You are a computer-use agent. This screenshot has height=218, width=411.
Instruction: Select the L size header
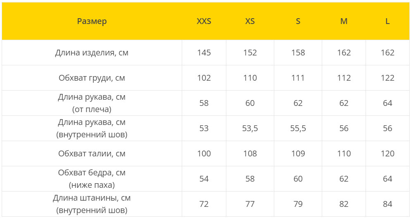[x=387, y=21]
